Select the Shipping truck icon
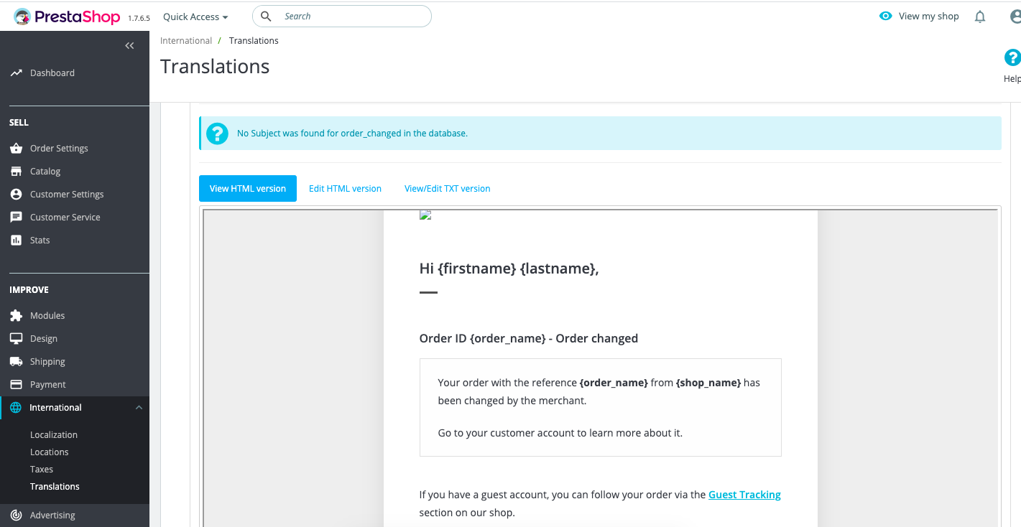This screenshot has width=1021, height=527. (16, 361)
